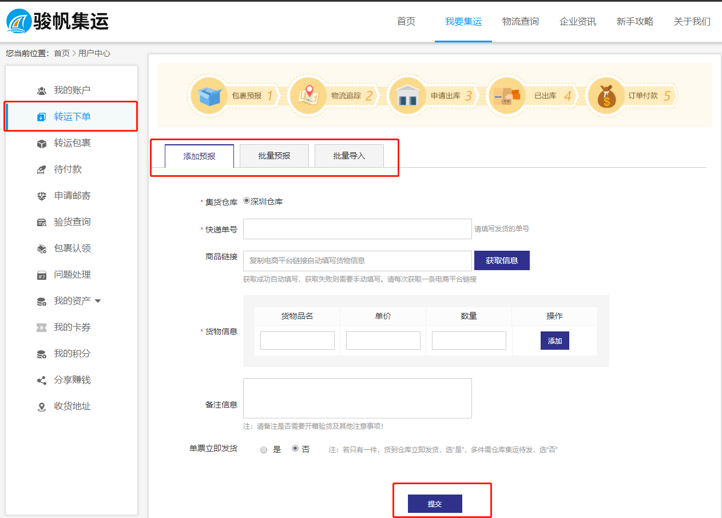Screen dimensions: 722x518
Task: Focus the 快递单号 input field
Action: [x=357, y=229]
